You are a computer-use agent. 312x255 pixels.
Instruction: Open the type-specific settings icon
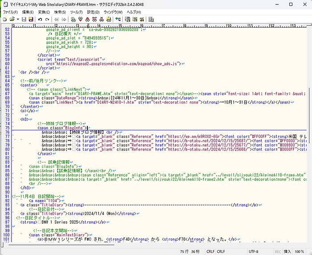point(135,19)
